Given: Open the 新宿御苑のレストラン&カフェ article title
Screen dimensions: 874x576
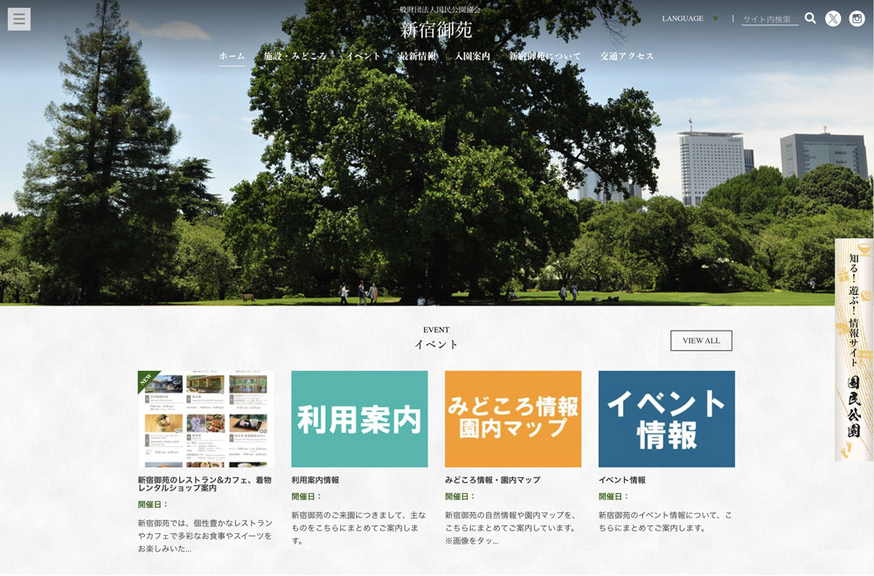Looking at the screenshot, I should (x=205, y=483).
